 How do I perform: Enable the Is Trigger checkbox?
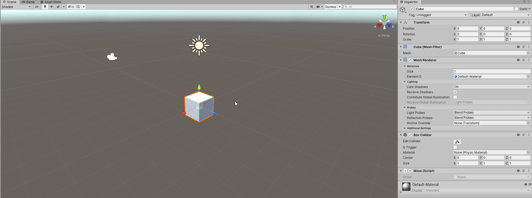coord(455,147)
